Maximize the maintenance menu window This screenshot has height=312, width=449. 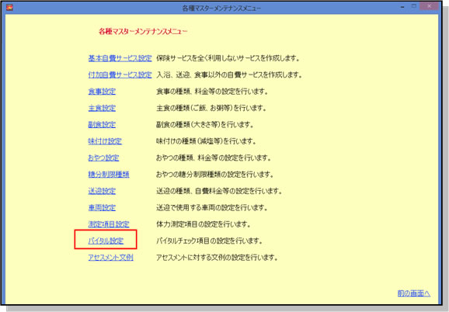414,6
